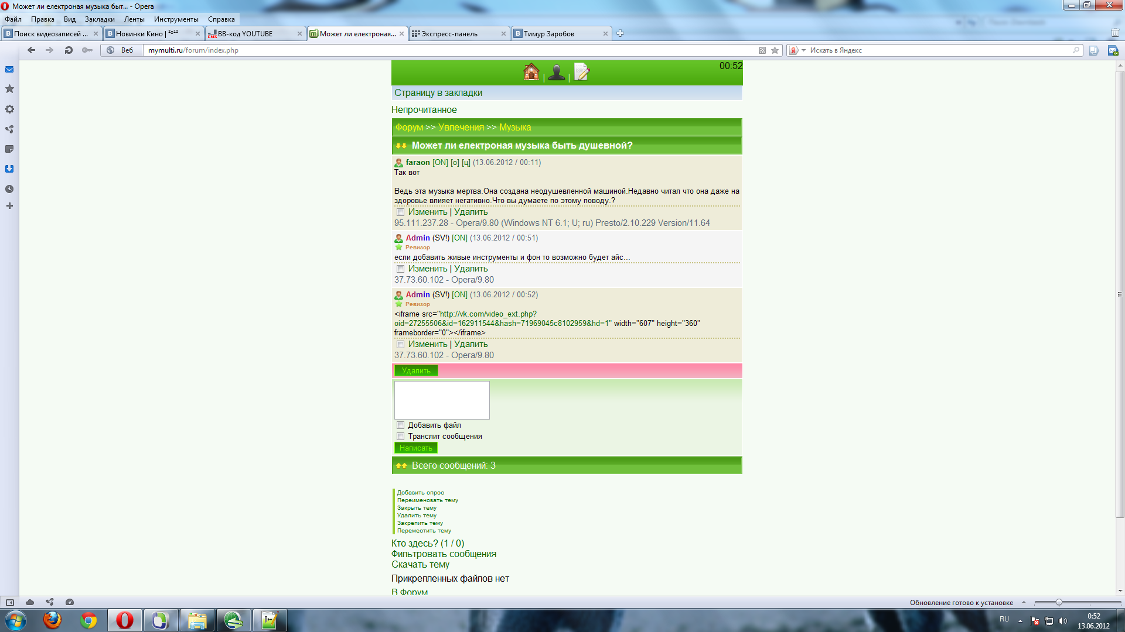Enable the Транслит сообщения checkbox
The image size is (1125, 632).
(400, 437)
